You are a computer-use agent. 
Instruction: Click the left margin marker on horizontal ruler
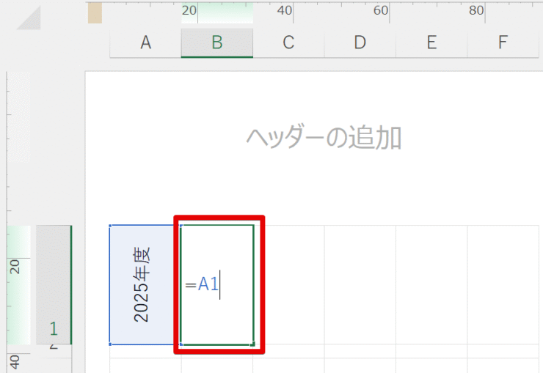point(95,13)
